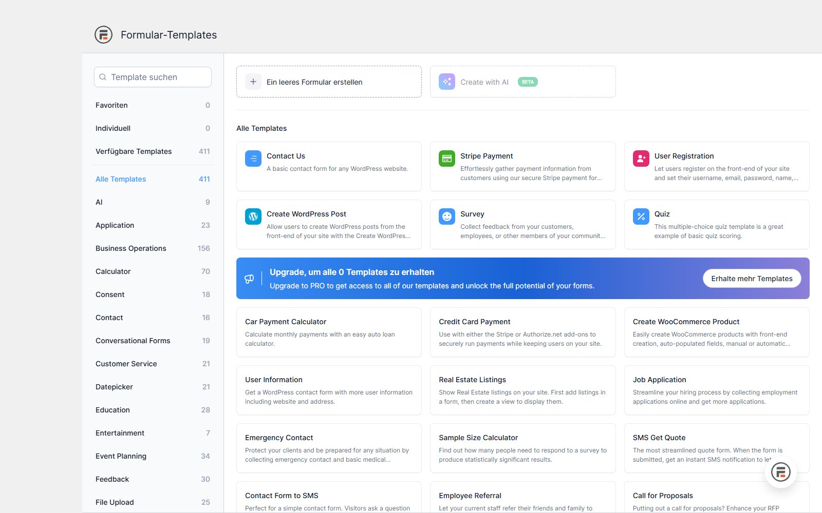
Task: Click the Formidable Forms logo in header
Action: pos(103,35)
